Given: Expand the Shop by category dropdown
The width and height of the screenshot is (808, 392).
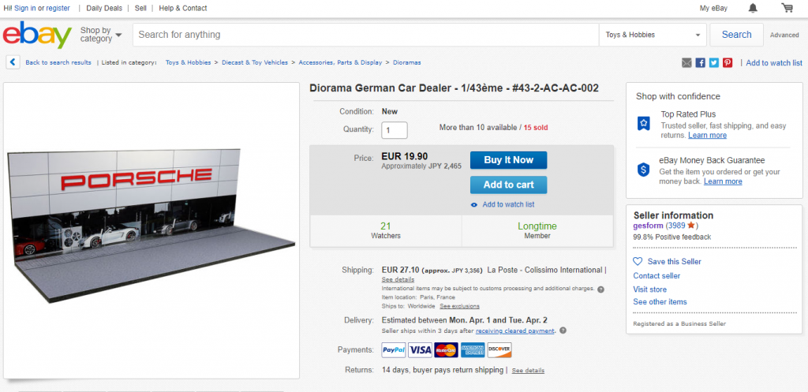Looking at the screenshot, I should [101, 35].
